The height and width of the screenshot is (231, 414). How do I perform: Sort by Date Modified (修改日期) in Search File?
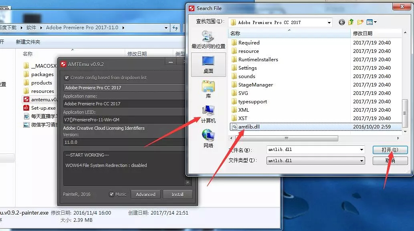pyautogui.click(x=376, y=34)
